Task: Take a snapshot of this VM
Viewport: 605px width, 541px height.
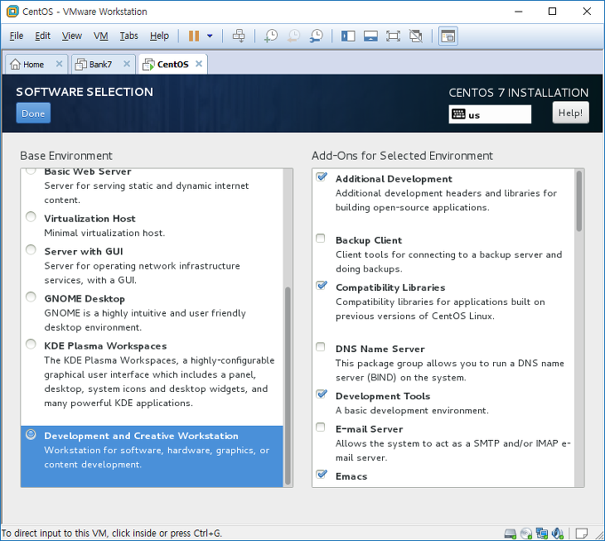Action: (271, 36)
